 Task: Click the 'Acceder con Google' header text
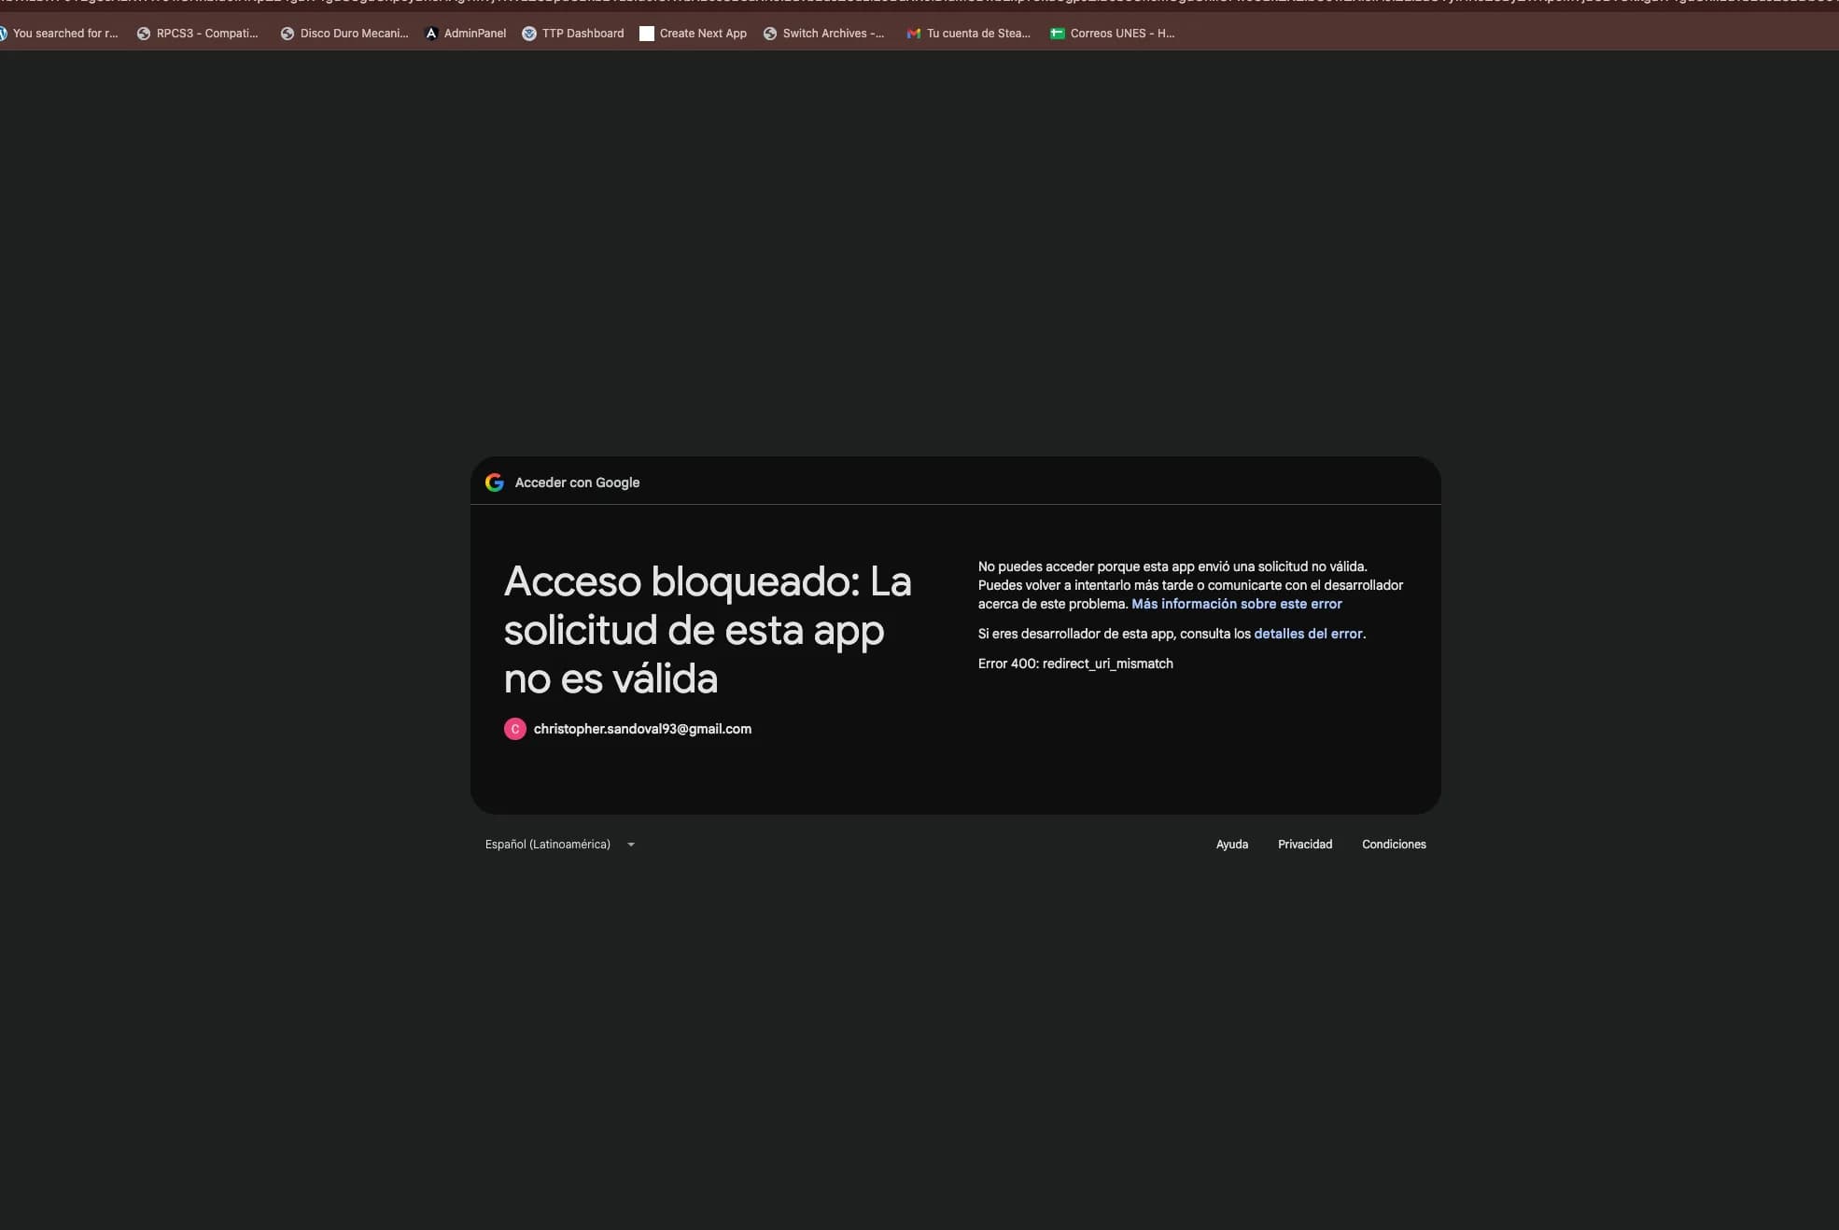pyautogui.click(x=577, y=482)
